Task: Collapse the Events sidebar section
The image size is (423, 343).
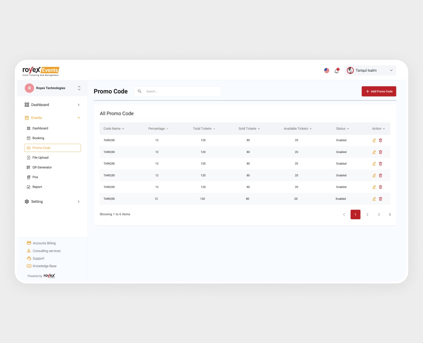Action: [79, 118]
